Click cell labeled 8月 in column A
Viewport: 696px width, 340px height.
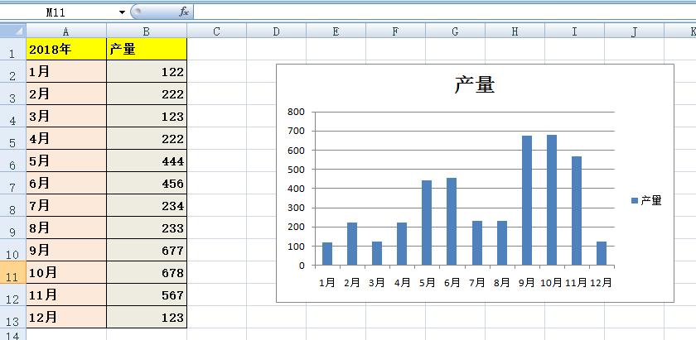66,227
